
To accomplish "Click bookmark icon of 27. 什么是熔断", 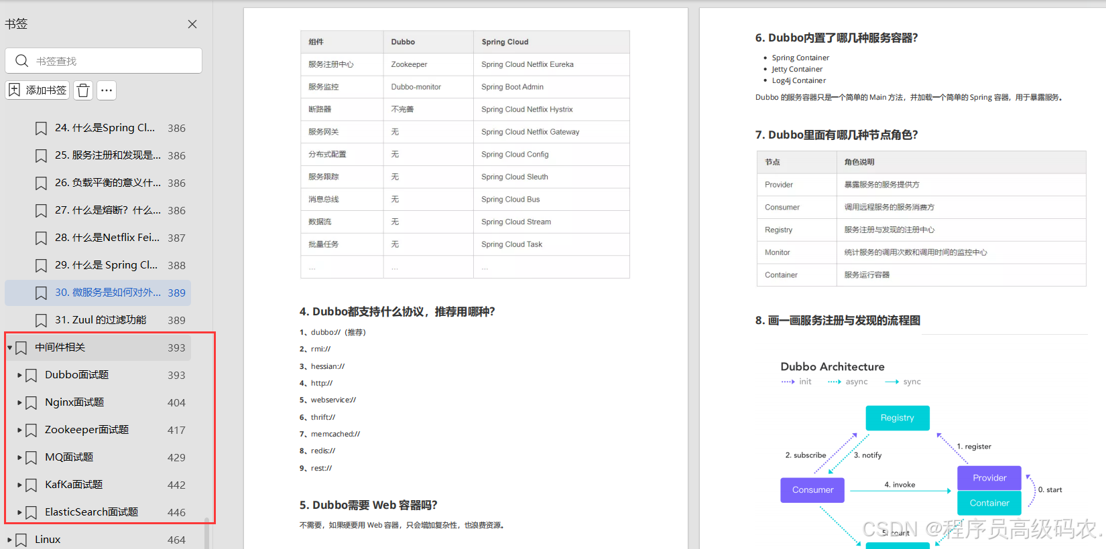I will [41, 210].
